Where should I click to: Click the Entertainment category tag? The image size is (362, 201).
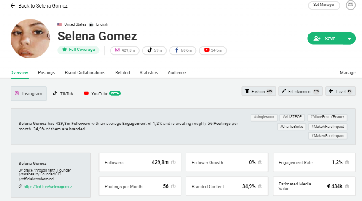300,91
